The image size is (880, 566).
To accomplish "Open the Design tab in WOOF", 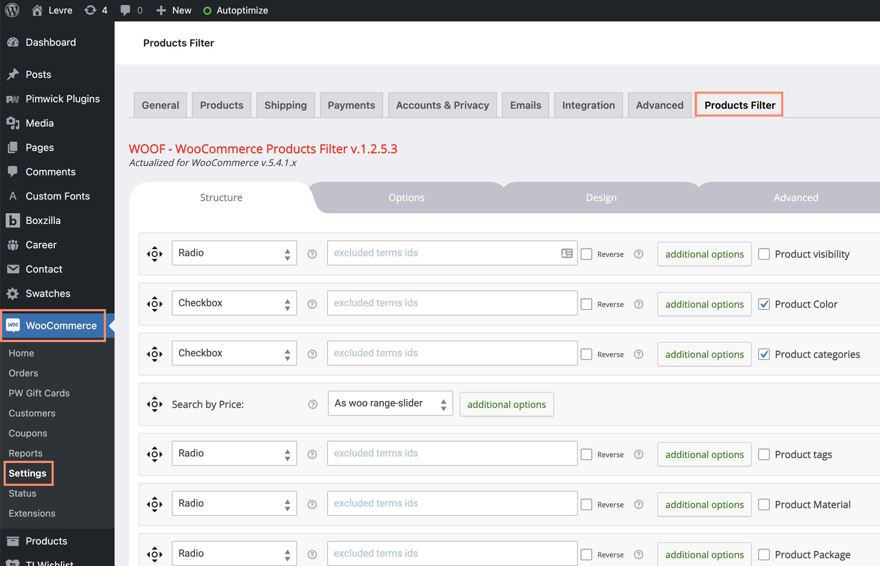I will pos(601,197).
